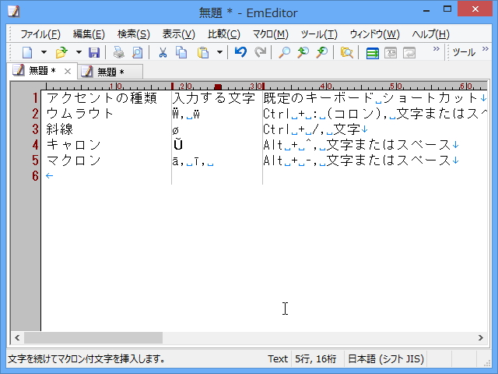Paste with clipboard icon
The image size is (498, 374).
pos(203,52)
